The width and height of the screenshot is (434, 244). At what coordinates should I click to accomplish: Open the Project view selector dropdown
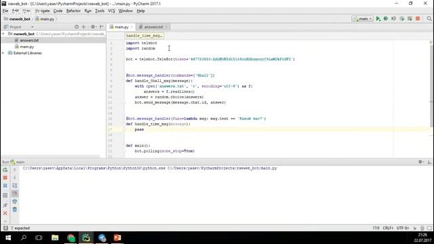18,27
